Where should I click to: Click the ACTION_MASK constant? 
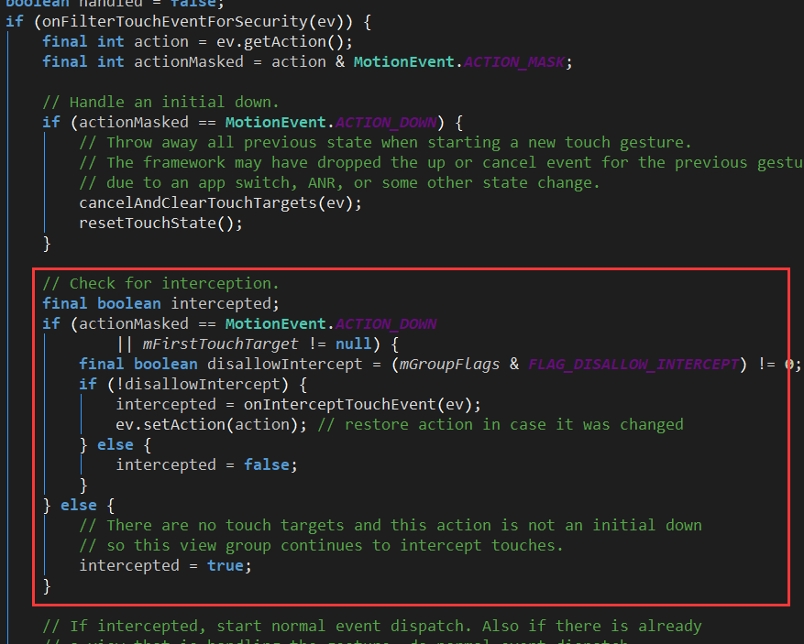pos(514,62)
